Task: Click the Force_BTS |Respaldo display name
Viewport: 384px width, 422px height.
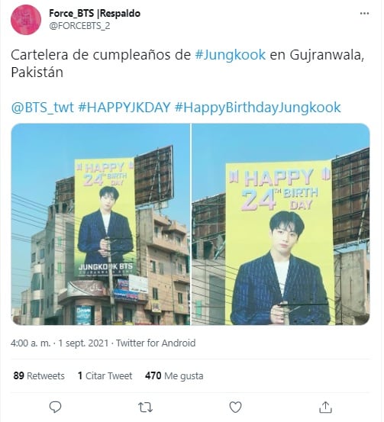Action: 95,13
